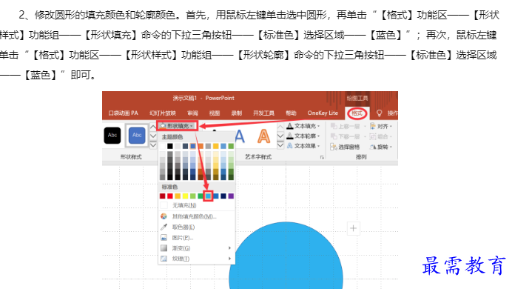512x289 pixels.
Task: Open the 纹理(T) texture submenu
Action: pyautogui.click(x=197, y=259)
